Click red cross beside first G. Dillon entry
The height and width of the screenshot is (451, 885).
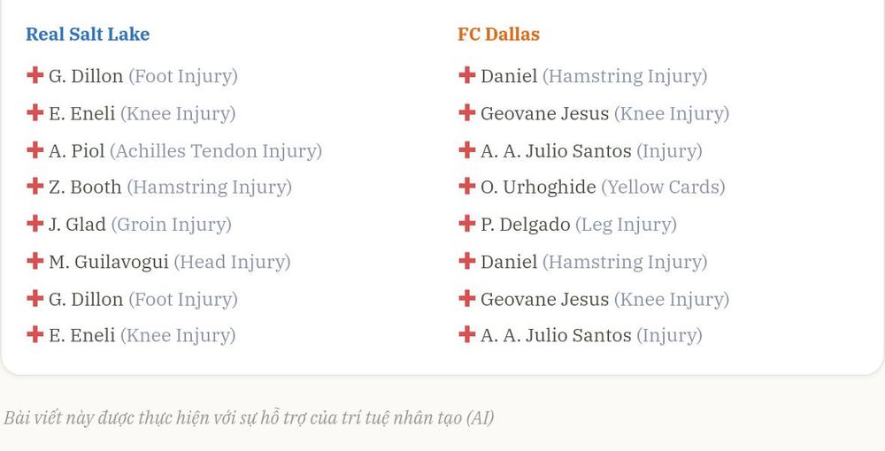(x=35, y=75)
